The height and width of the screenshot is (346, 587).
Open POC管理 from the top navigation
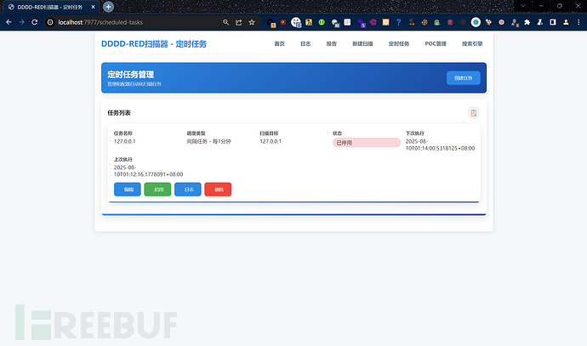(436, 43)
